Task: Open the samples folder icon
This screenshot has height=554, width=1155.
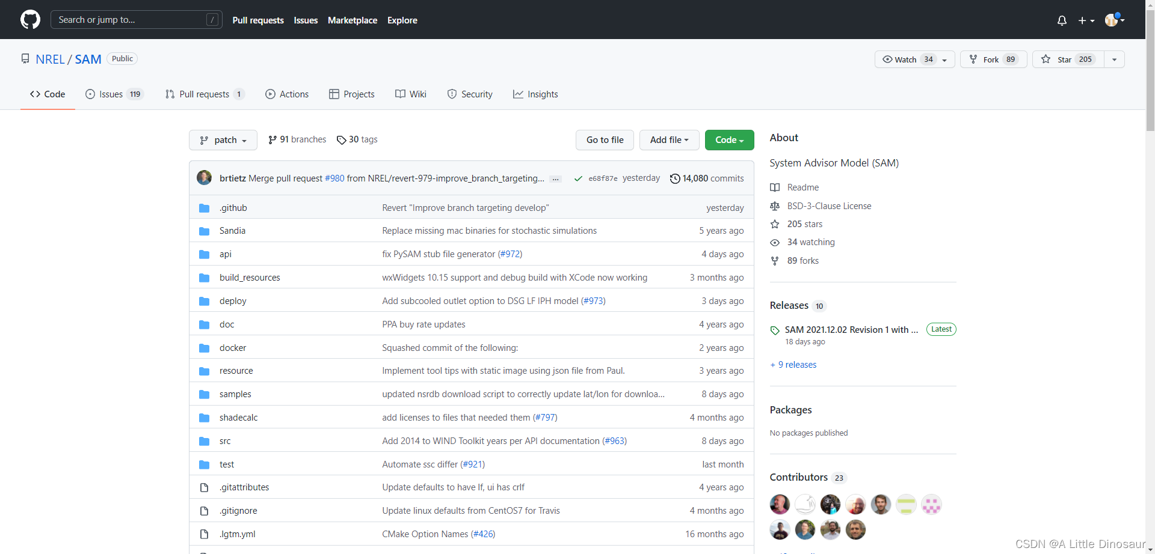Action: (205, 395)
